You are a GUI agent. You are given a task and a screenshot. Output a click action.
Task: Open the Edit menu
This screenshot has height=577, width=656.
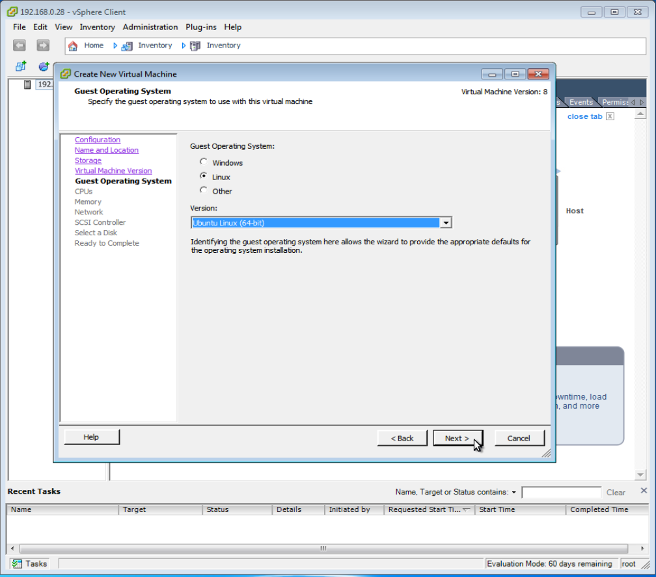point(40,27)
